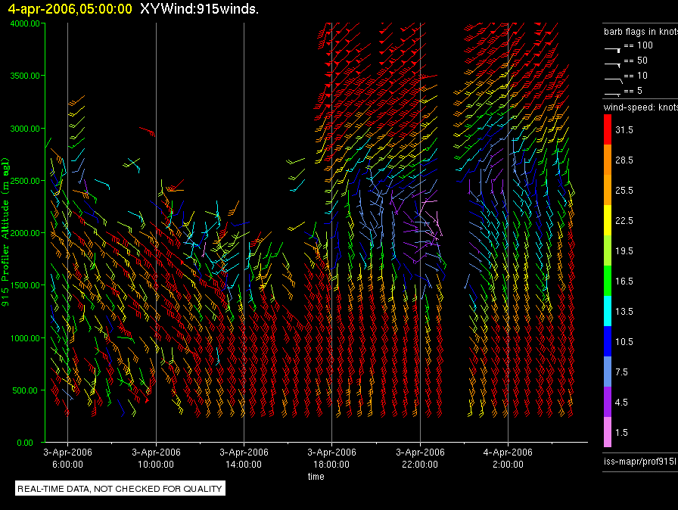Screen dimensions: 678x510
Task: Click the 3-Apr-2006 6:00:00 time tick label
Action: pos(68,457)
